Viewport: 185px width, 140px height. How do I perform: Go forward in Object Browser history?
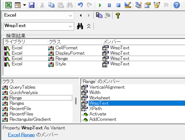[x=89, y=15]
